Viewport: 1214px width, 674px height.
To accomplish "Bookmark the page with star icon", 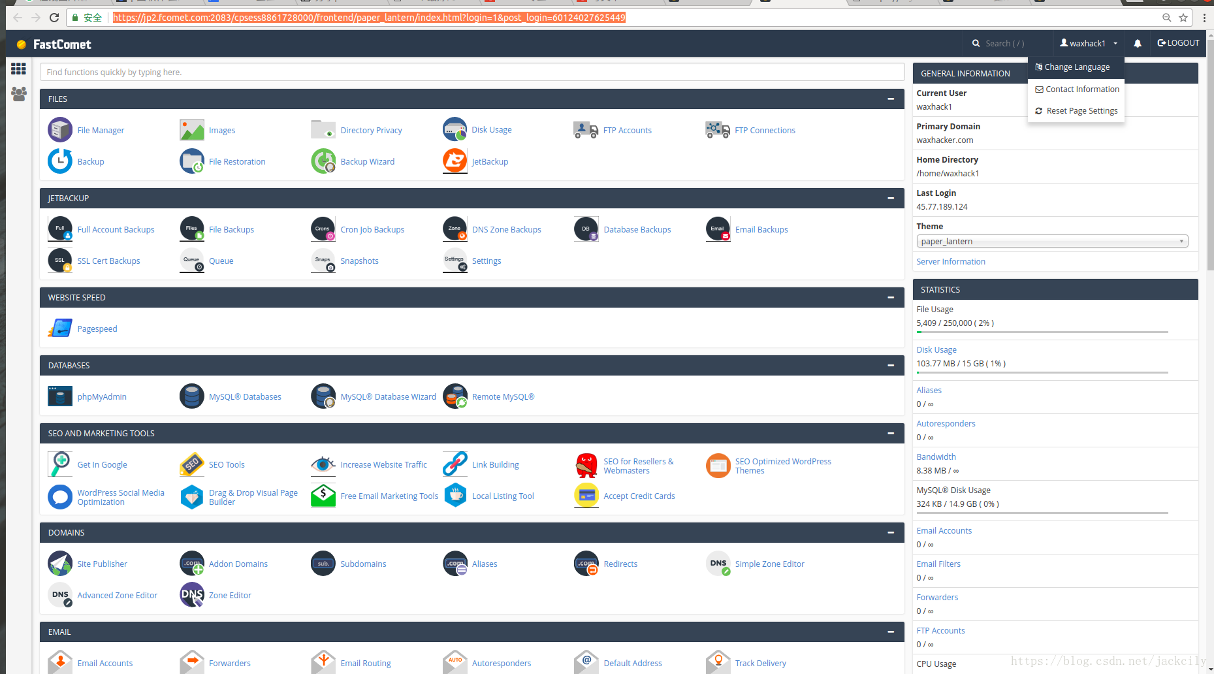I will (1183, 18).
